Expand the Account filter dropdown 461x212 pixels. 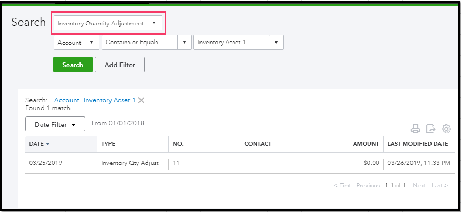click(x=76, y=43)
